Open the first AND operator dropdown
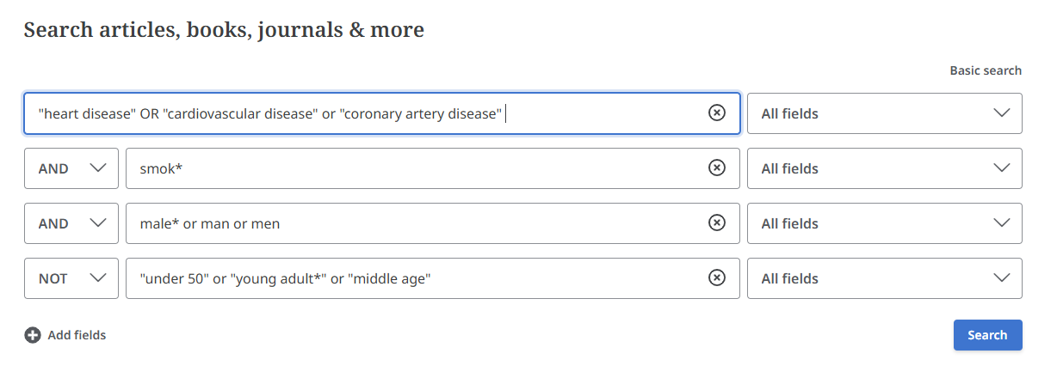Viewport: 1057px width, 372px height. point(71,168)
